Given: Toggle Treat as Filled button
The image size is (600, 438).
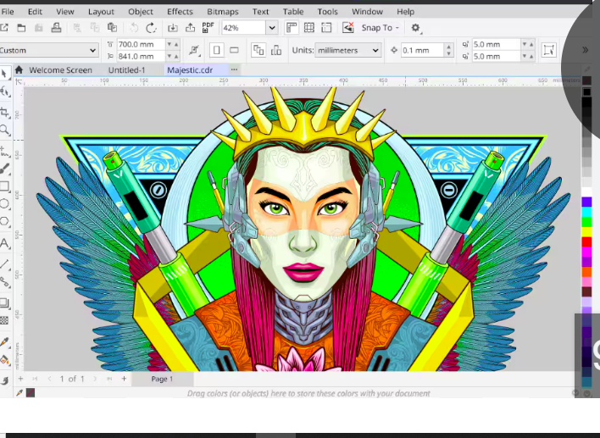Looking at the screenshot, I should click(548, 50).
